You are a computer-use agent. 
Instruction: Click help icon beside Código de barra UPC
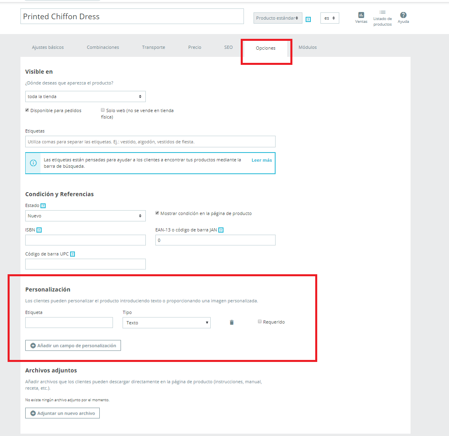72,254
